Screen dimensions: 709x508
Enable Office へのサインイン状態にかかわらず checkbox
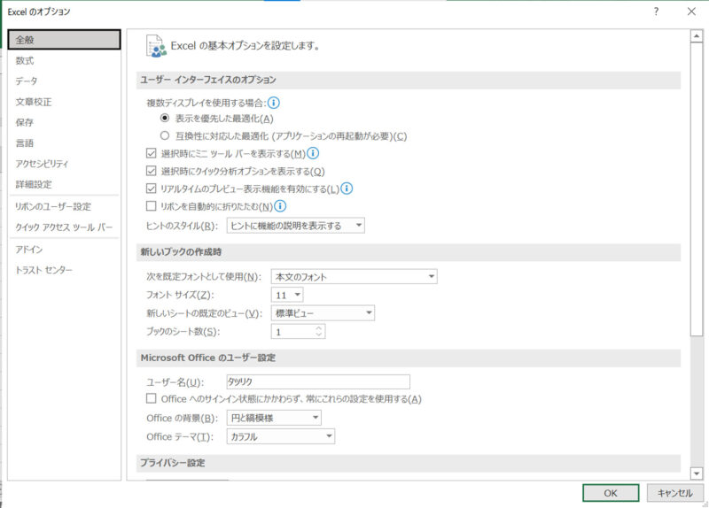pos(151,399)
